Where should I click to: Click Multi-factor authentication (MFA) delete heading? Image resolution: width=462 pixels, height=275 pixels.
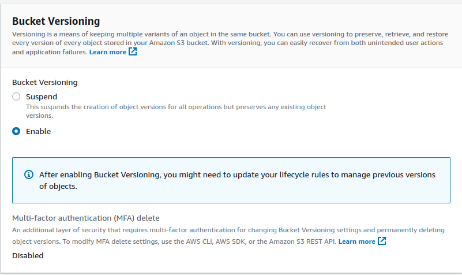pyautogui.click(x=86, y=218)
